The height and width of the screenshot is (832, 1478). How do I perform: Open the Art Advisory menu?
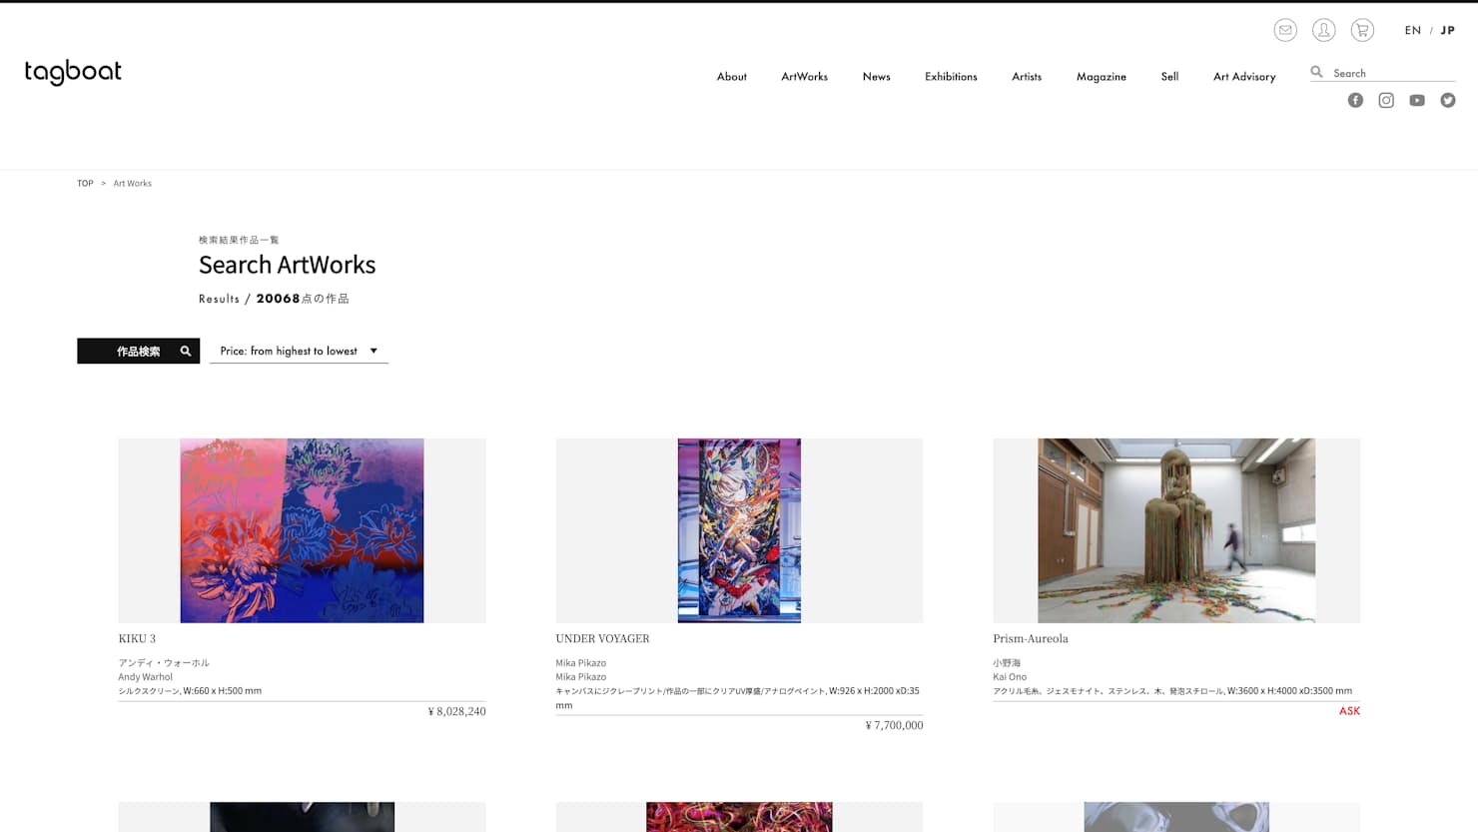(x=1244, y=76)
